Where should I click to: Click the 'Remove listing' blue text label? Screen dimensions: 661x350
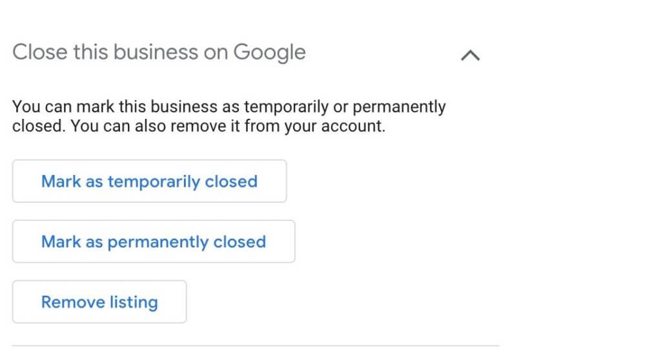[x=99, y=302]
